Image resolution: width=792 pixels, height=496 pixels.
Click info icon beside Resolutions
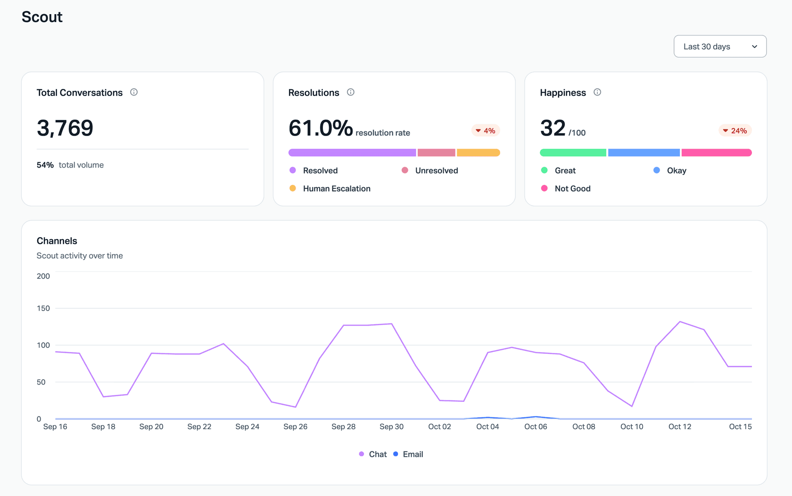click(351, 92)
